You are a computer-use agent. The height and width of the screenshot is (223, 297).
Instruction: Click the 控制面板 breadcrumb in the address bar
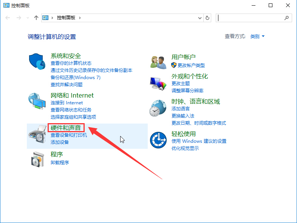pyautogui.click(x=66, y=18)
